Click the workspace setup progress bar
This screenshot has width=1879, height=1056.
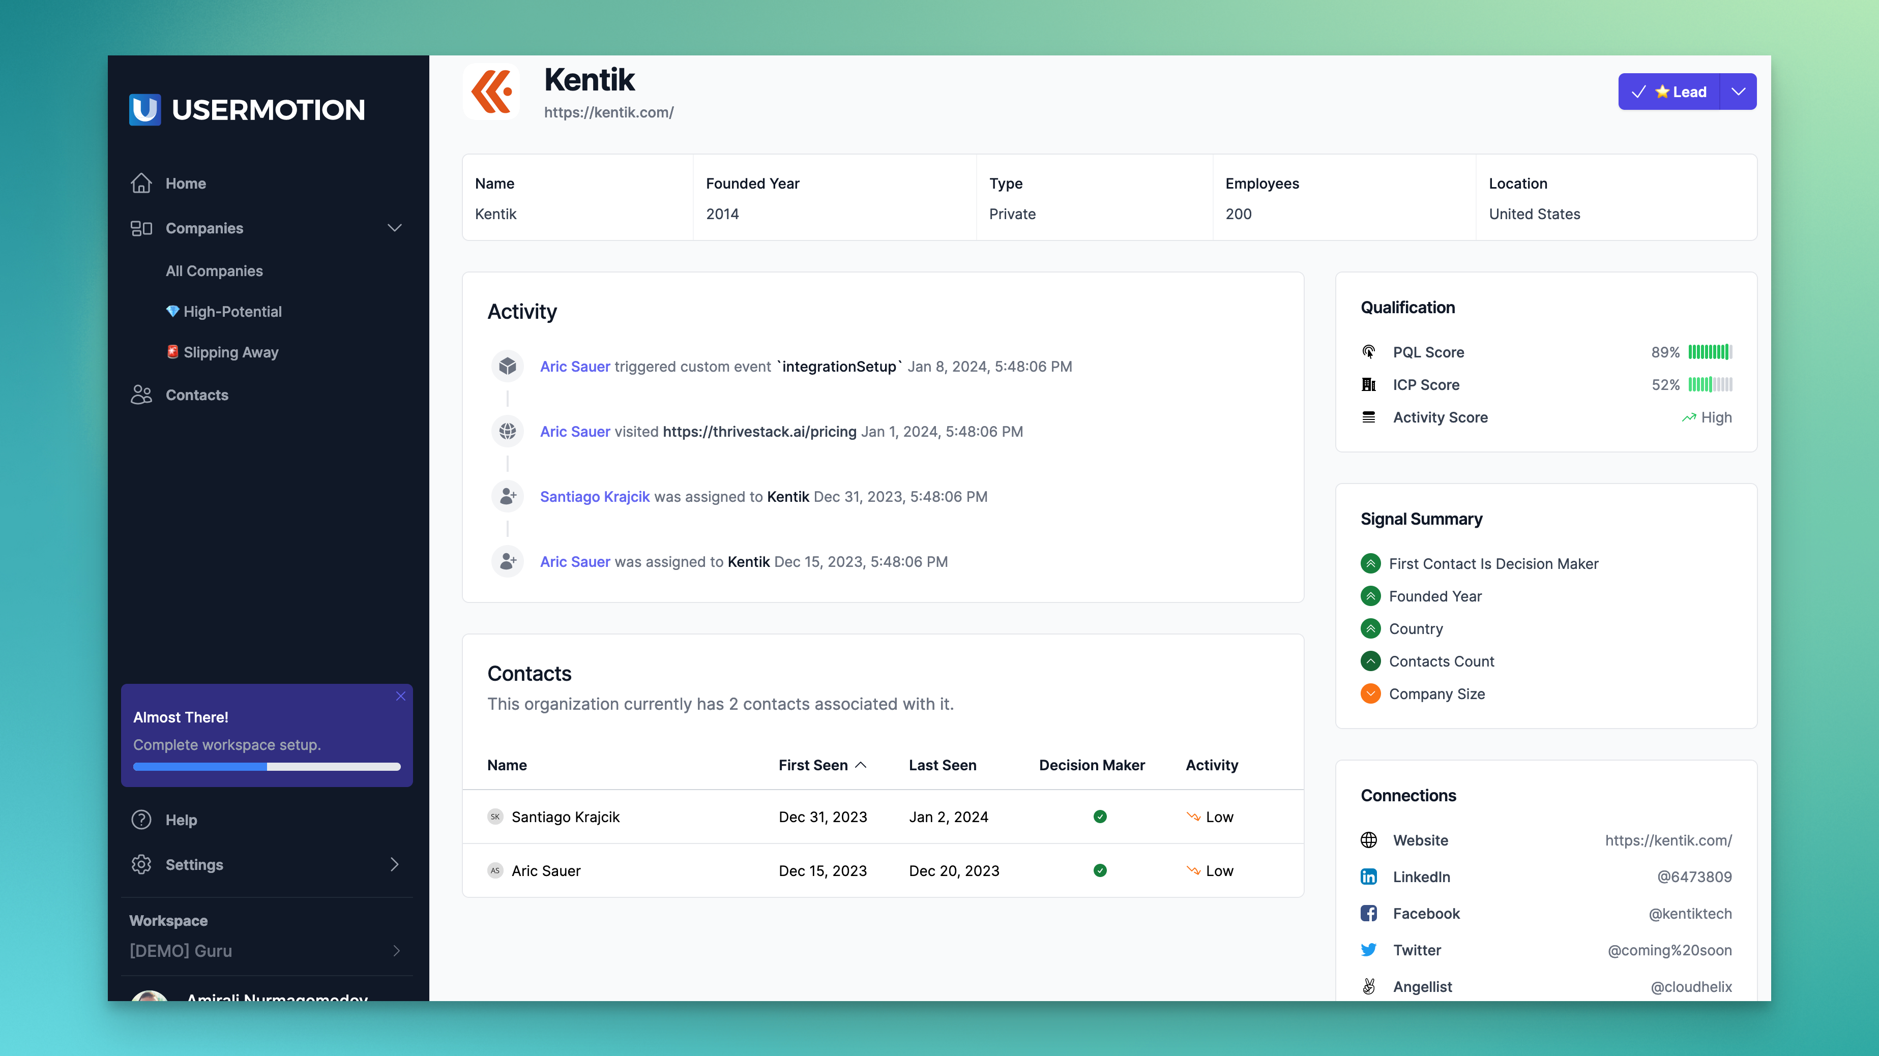click(266, 767)
